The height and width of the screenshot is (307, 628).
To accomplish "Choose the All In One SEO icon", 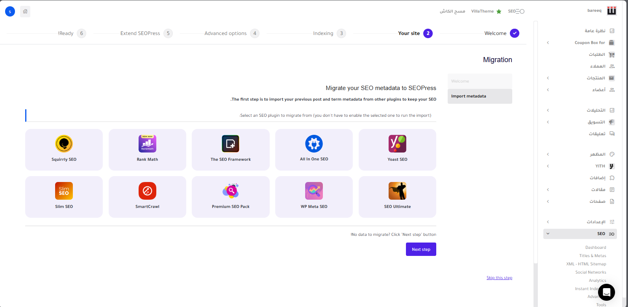I will 314,144.
